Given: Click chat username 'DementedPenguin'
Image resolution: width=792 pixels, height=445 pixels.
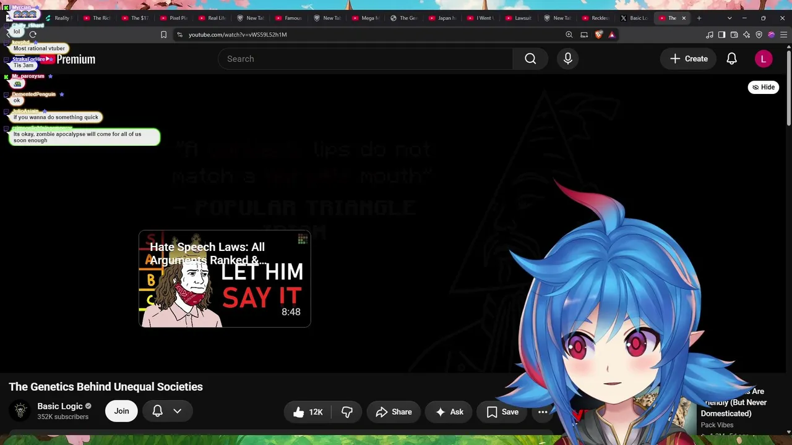Looking at the screenshot, I should pyautogui.click(x=34, y=95).
